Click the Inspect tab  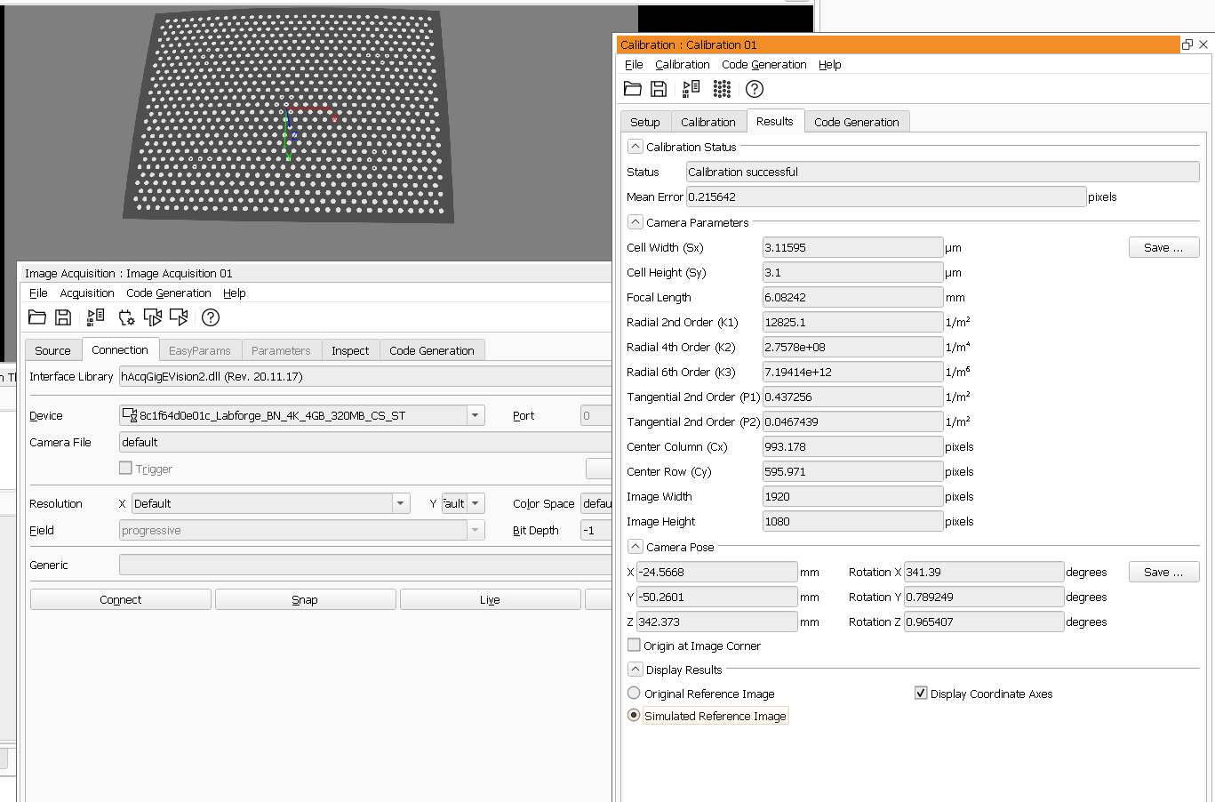click(349, 350)
